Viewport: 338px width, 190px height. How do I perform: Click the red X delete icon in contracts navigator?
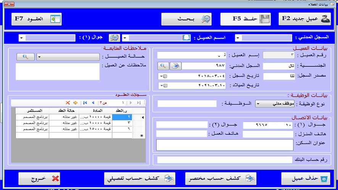(x=68, y=103)
